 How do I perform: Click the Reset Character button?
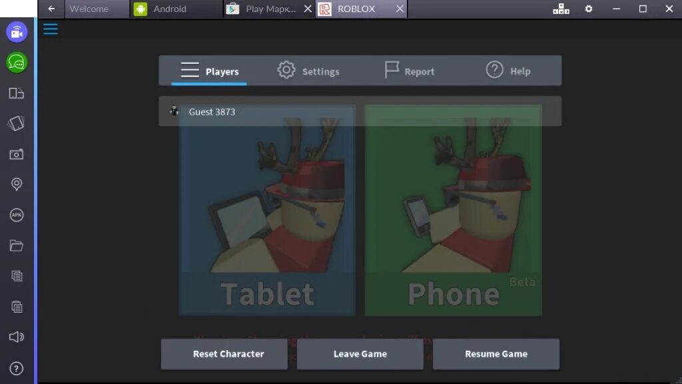click(224, 354)
